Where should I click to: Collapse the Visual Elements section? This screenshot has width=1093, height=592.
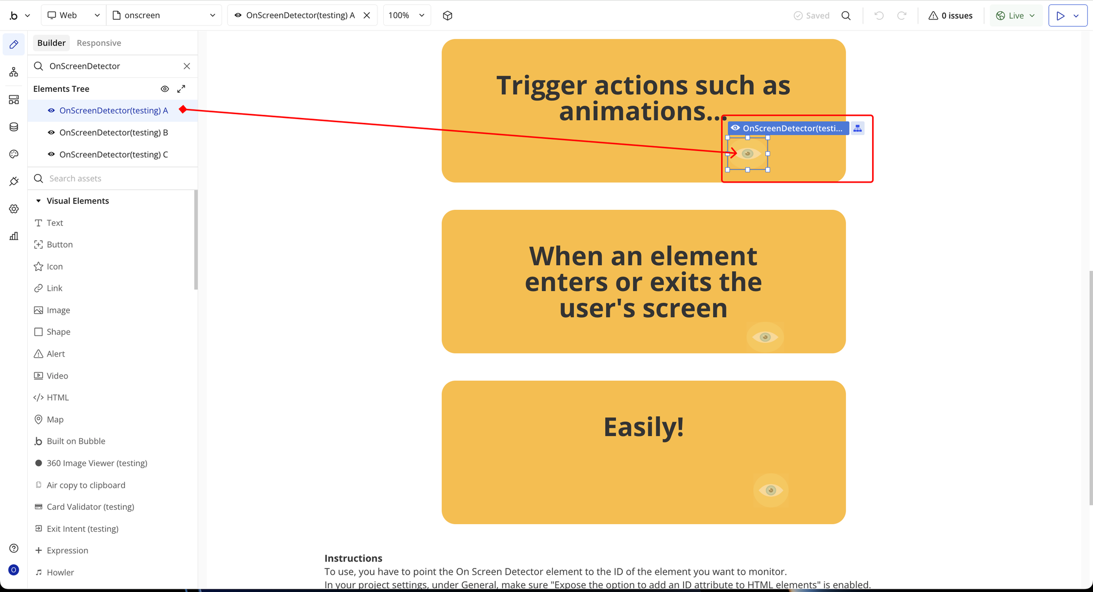38,201
